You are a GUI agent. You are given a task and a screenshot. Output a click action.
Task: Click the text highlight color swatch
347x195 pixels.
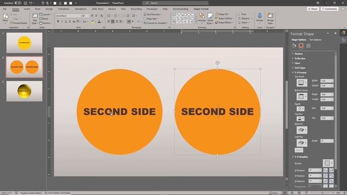pos(93,22)
